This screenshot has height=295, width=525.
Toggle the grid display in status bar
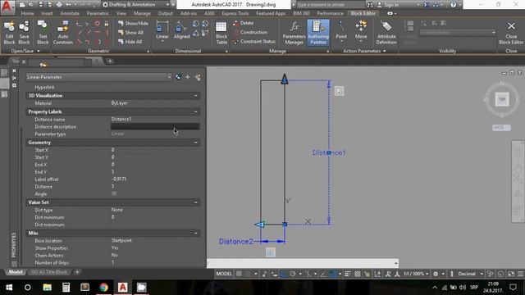coord(239,274)
